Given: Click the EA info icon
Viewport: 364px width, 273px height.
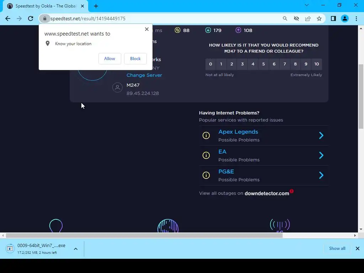Looking at the screenshot, I should 206,155.
